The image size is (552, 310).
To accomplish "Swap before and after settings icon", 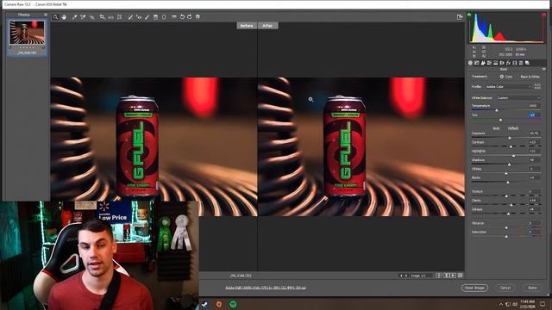I will pyautogui.click(x=447, y=276).
